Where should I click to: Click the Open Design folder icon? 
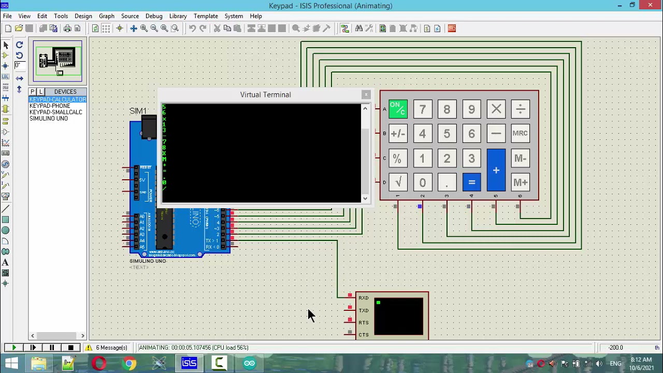[19, 28]
